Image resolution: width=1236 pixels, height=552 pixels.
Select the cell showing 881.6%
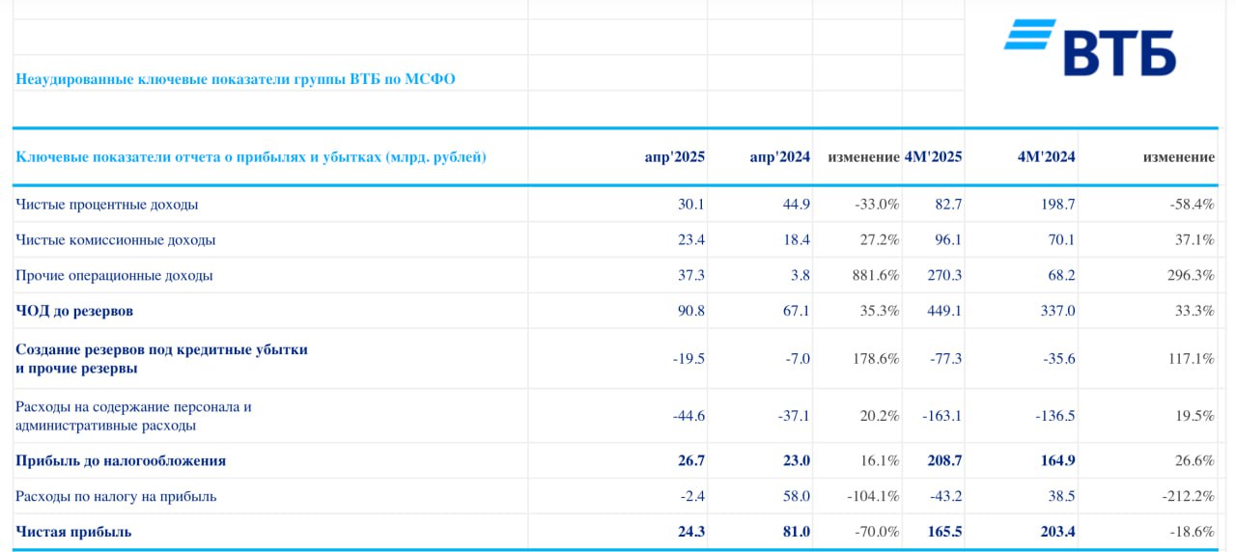point(876,275)
